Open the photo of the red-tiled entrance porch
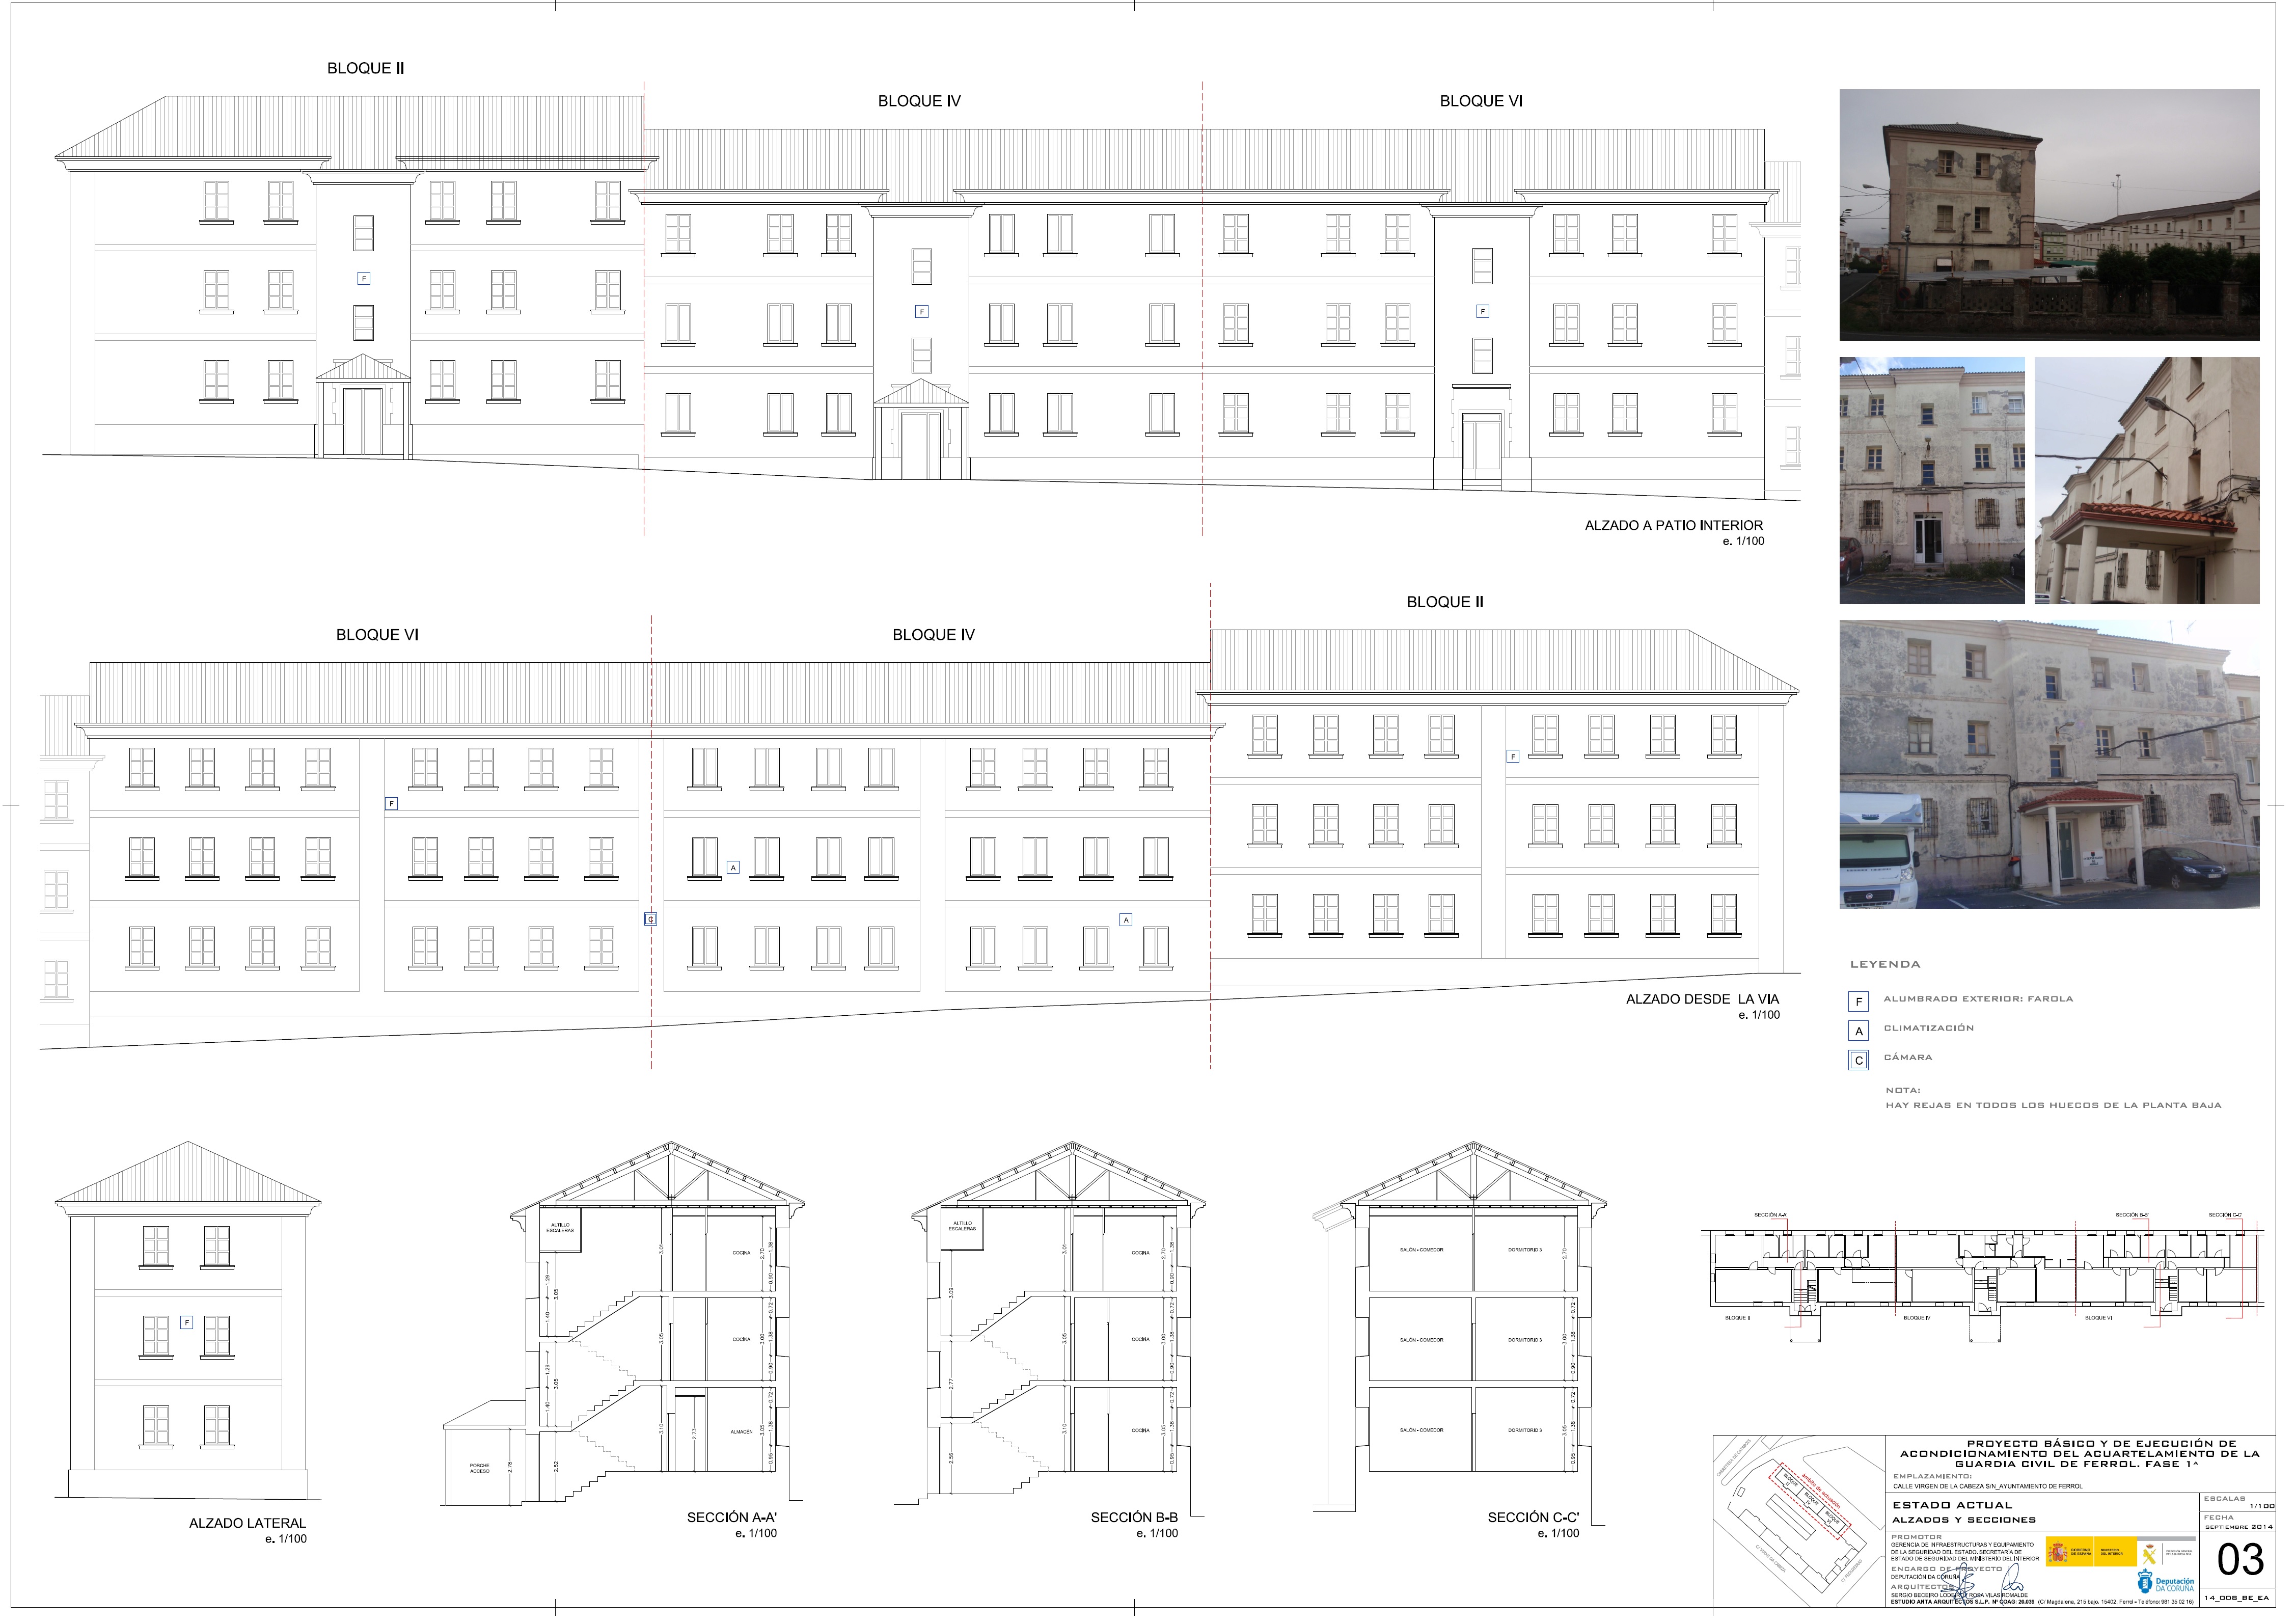The width and height of the screenshot is (2295, 1624). (2146, 480)
